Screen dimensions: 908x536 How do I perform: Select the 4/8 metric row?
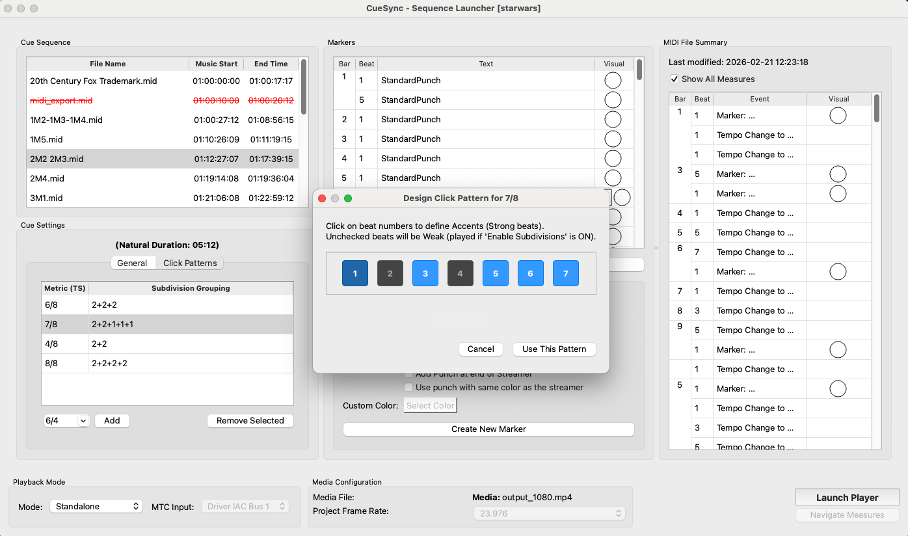(167, 344)
